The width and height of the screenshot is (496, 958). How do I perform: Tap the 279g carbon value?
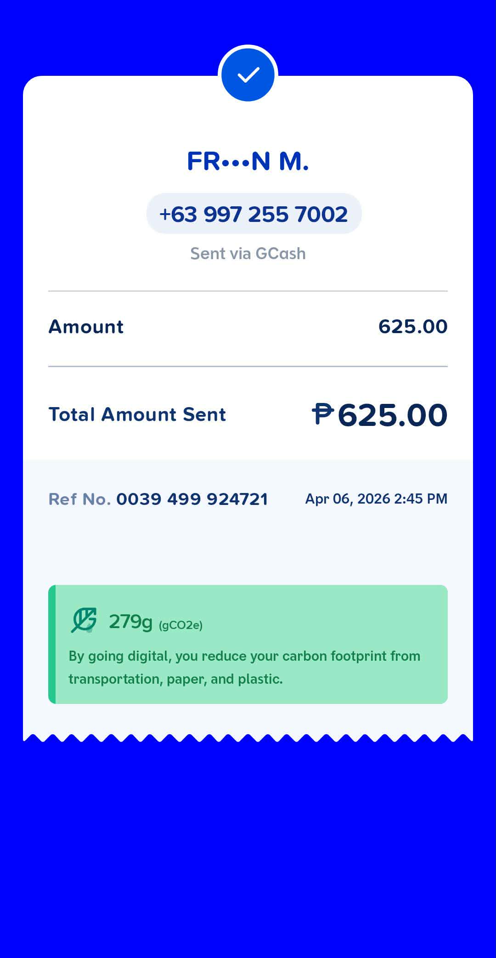tap(130, 622)
